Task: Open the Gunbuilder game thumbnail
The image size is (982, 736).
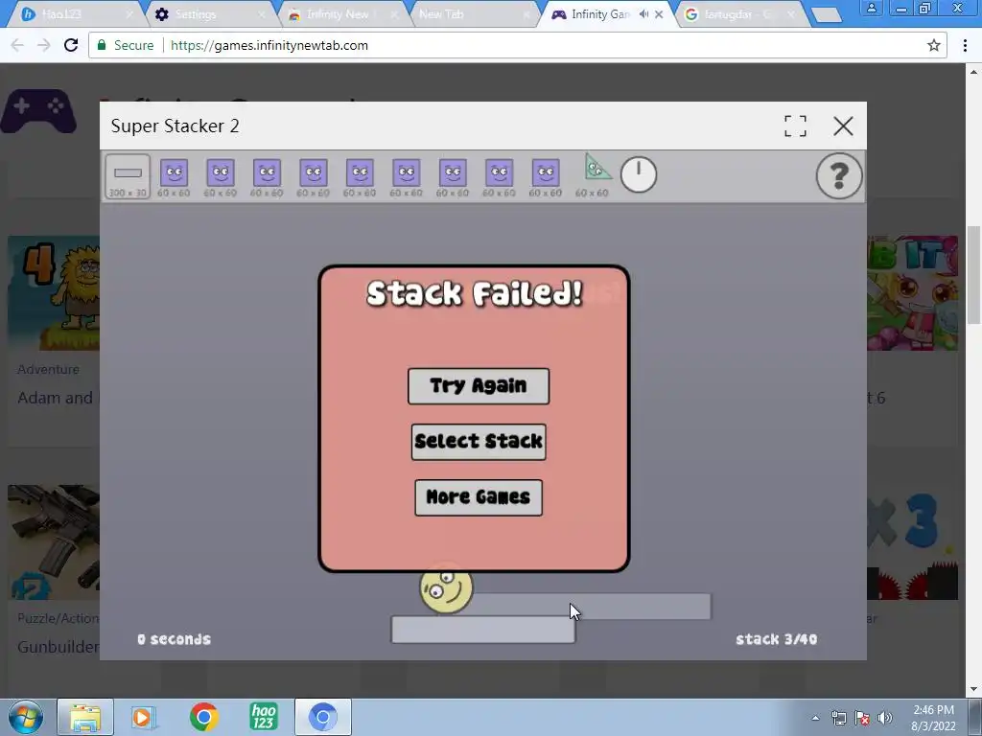Action: 54,542
